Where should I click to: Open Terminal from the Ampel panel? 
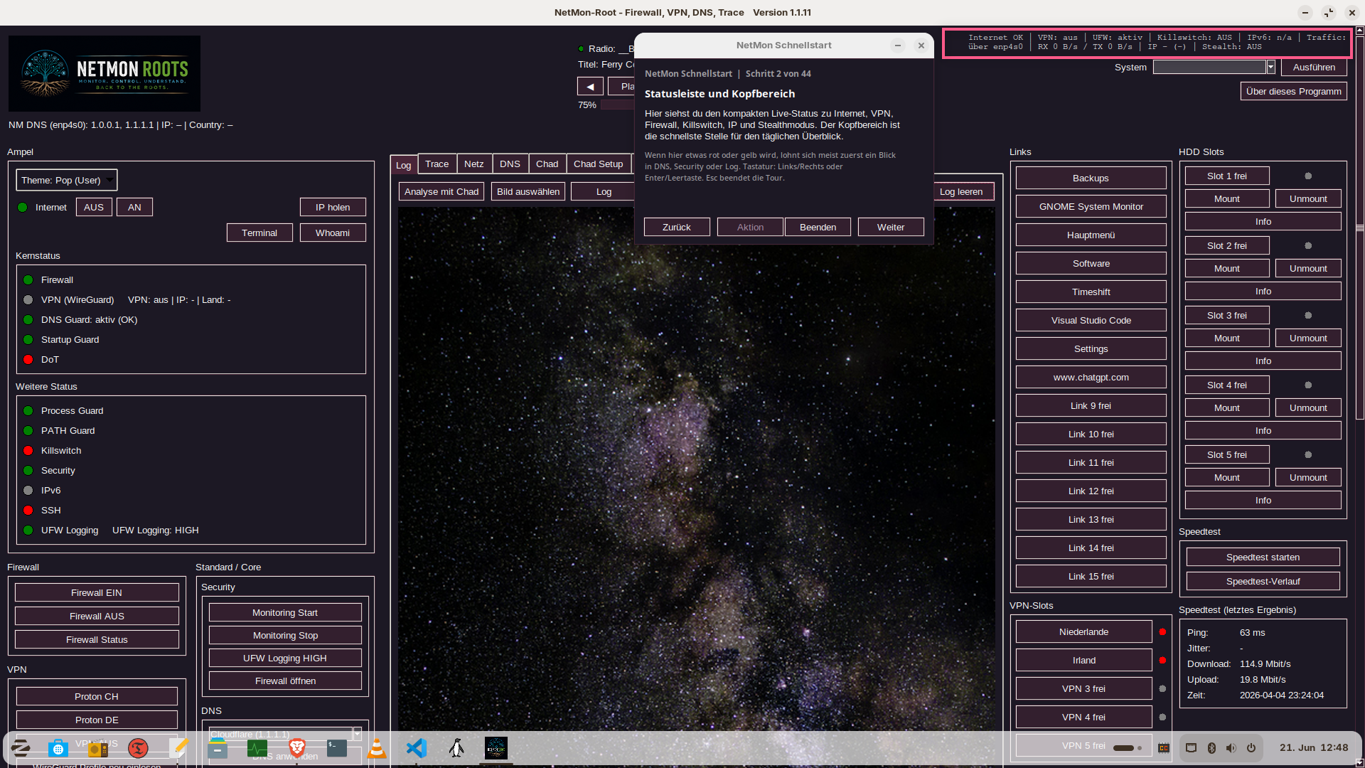coord(259,233)
